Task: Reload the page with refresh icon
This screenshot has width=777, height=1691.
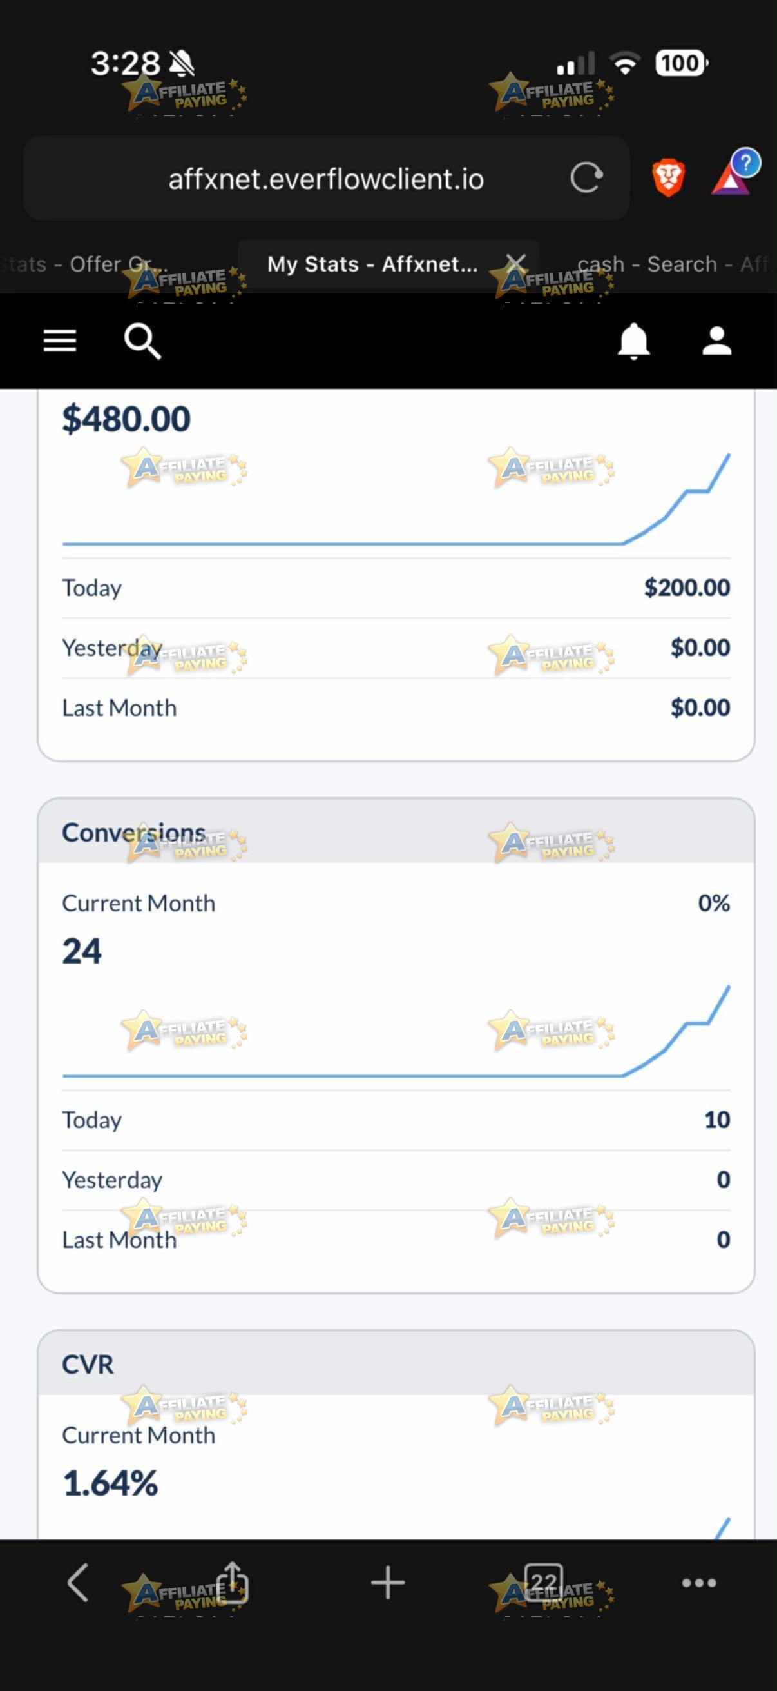Action: [x=586, y=178]
